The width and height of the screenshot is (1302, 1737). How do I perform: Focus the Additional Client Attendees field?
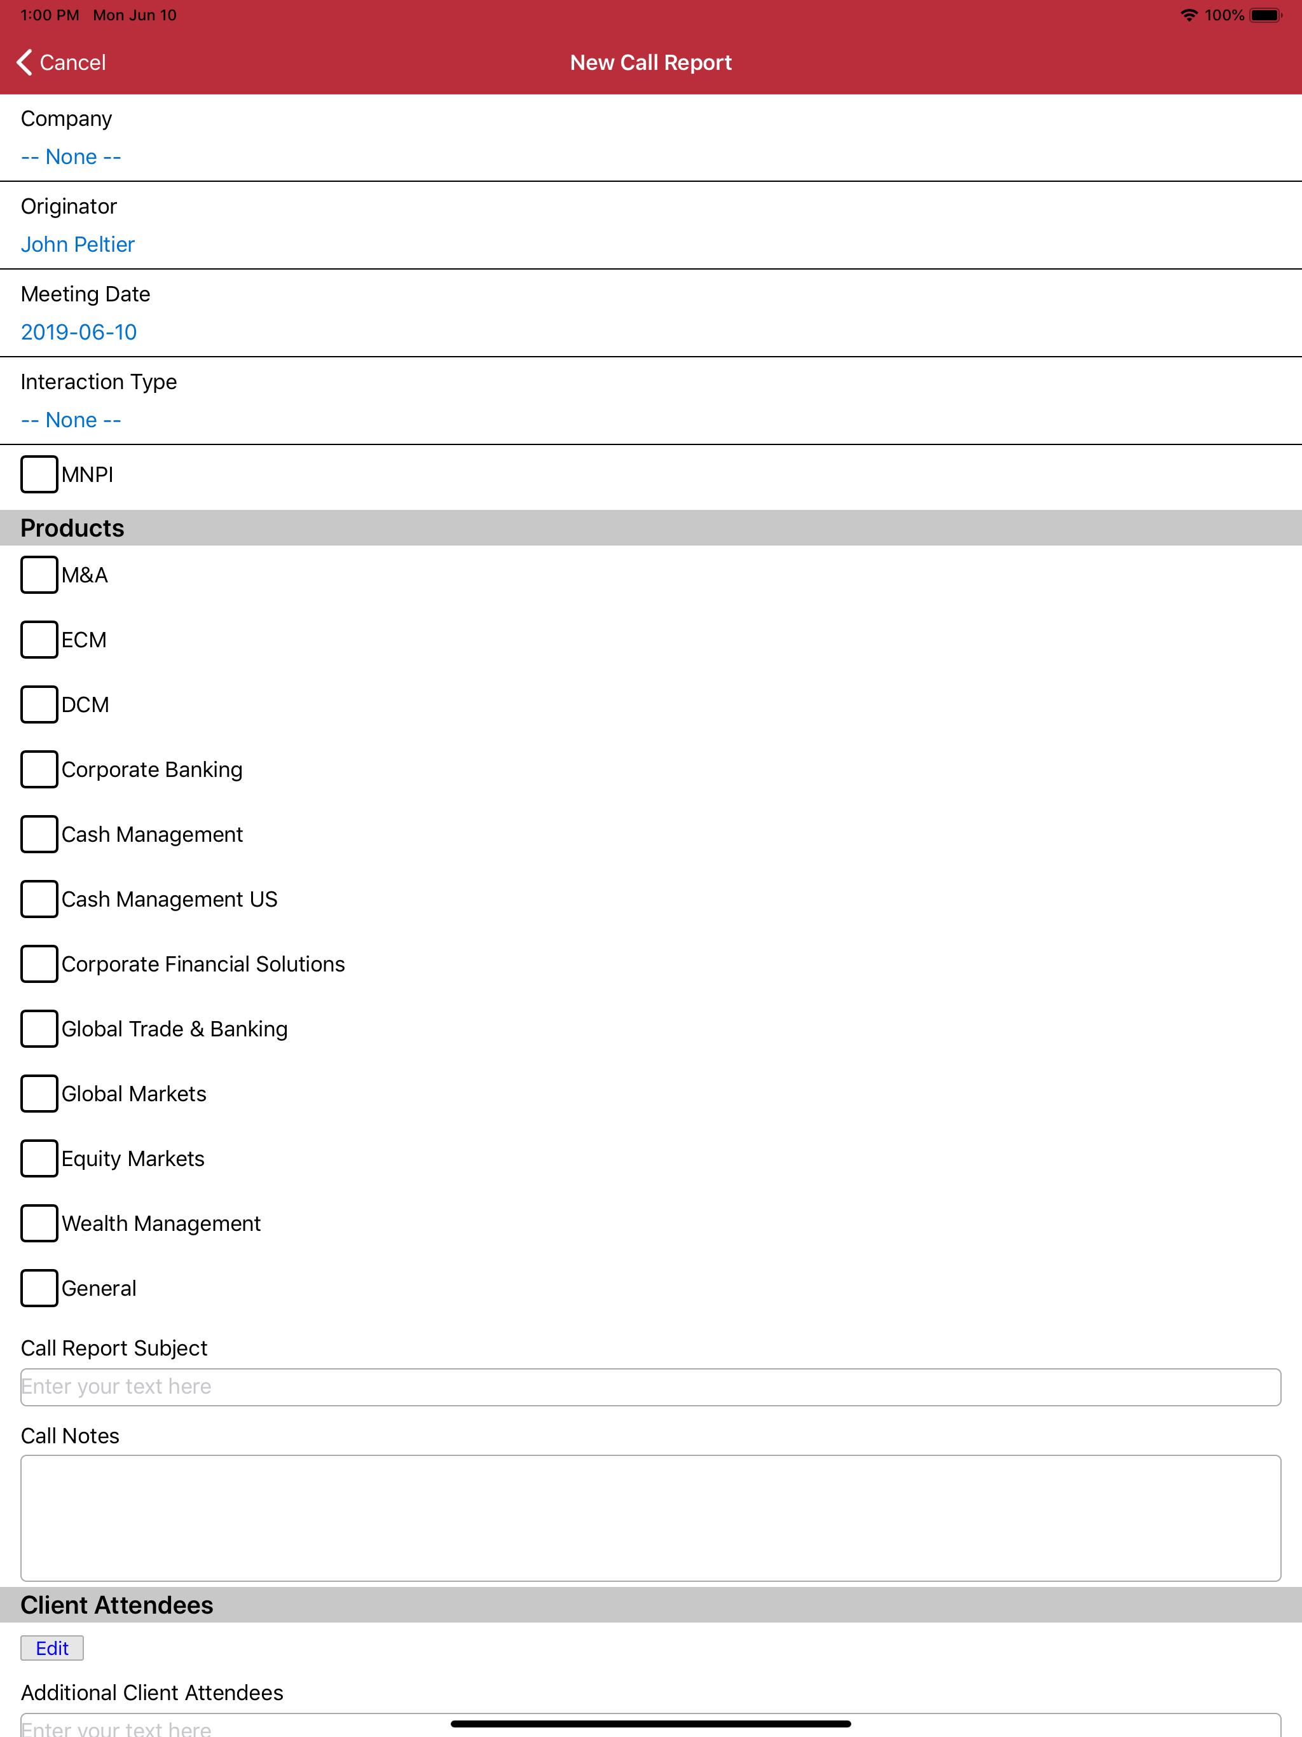pyautogui.click(x=651, y=1725)
